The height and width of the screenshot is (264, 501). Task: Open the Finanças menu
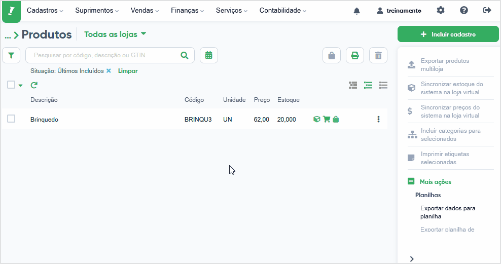tap(187, 11)
